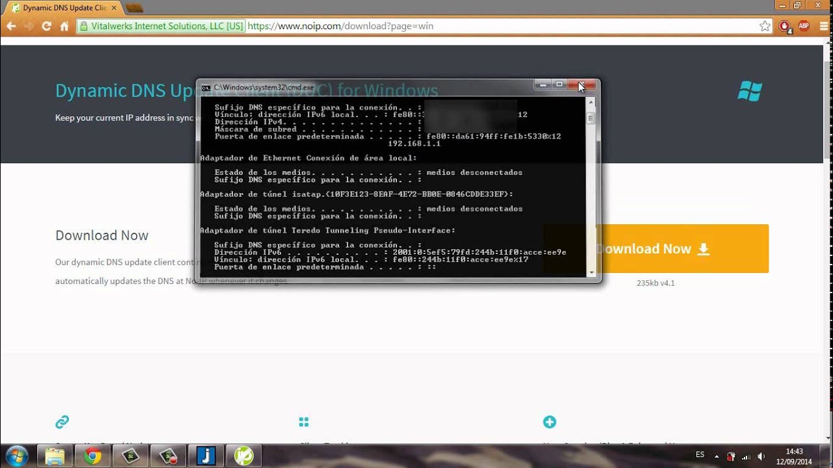This screenshot has width=833, height=468.
Task: Click the browser forward arrow
Action: (x=29, y=26)
